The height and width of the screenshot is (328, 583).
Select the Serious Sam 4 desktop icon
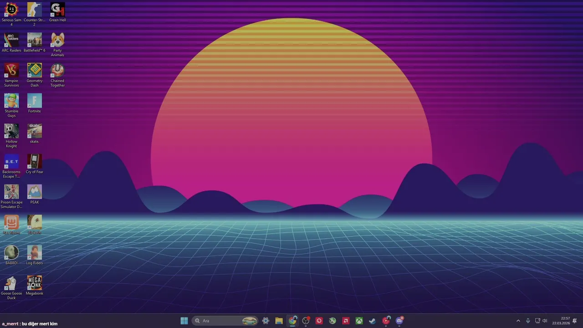pyautogui.click(x=11, y=14)
